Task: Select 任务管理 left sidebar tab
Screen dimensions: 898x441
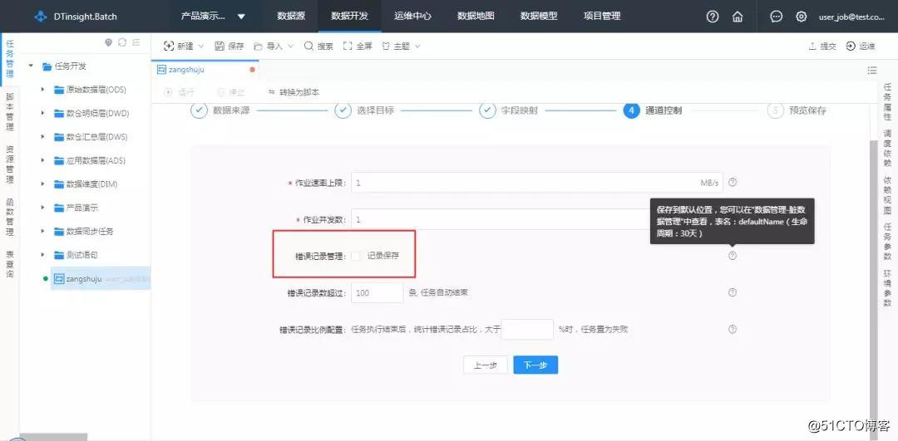Action: pyautogui.click(x=10, y=60)
